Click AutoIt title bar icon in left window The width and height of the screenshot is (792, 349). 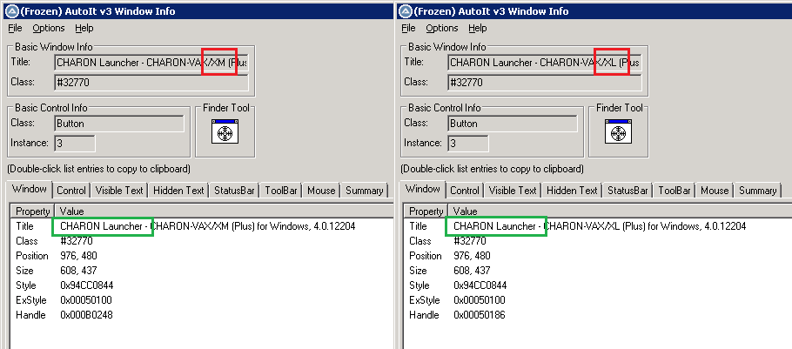coord(10,10)
